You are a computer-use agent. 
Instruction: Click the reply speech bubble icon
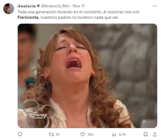tap(20, 134)
